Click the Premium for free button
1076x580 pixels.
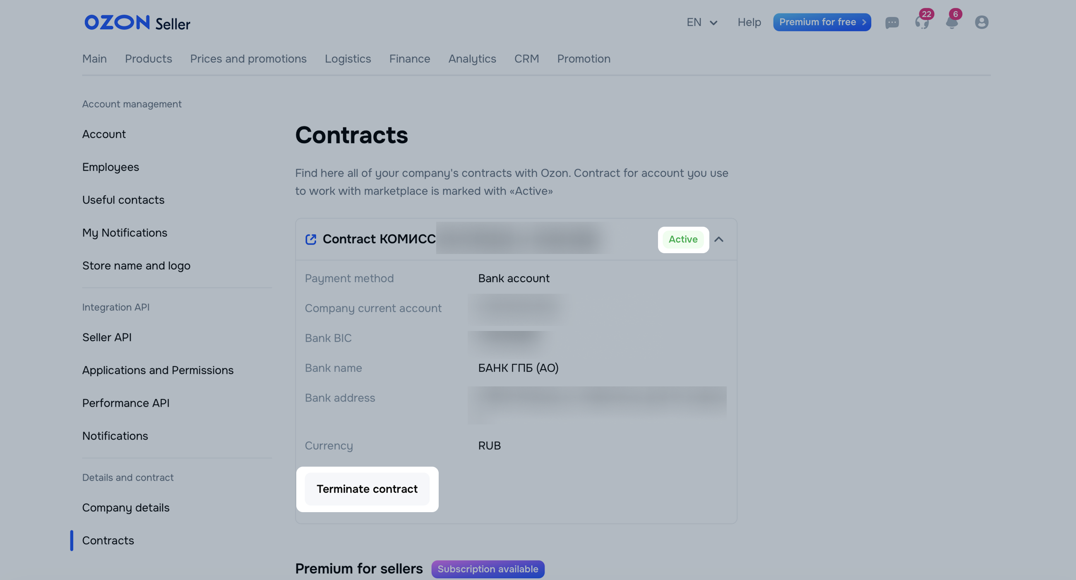point(821,23)
